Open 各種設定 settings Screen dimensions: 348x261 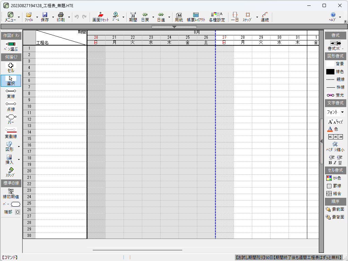tap(217, 17)
